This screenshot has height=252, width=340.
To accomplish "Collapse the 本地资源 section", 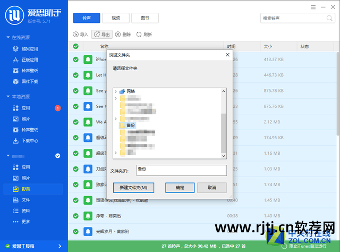I will coord(8,96).
